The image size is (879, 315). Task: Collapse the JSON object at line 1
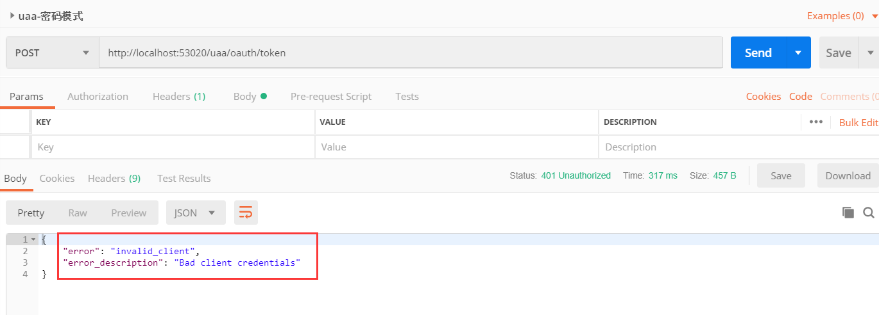pyautogui.click(x=33, y=239)
